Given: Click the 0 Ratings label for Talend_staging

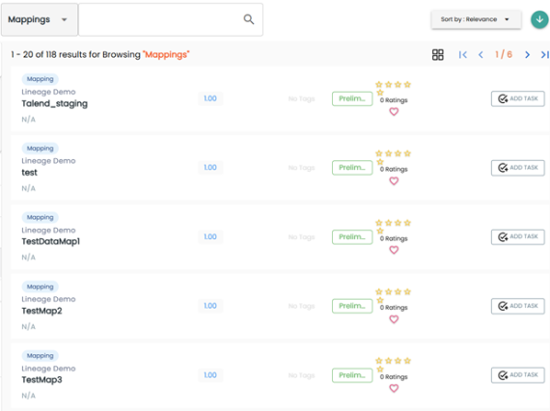Looking at the screenshot, I should [394, 100].
